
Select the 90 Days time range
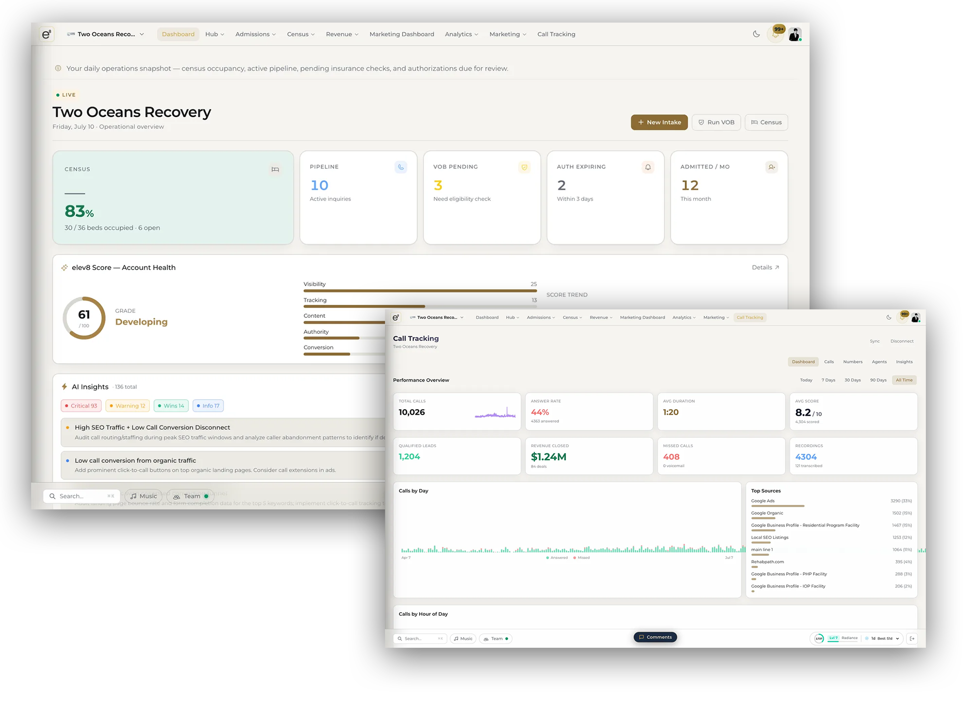tap(878, 380)
